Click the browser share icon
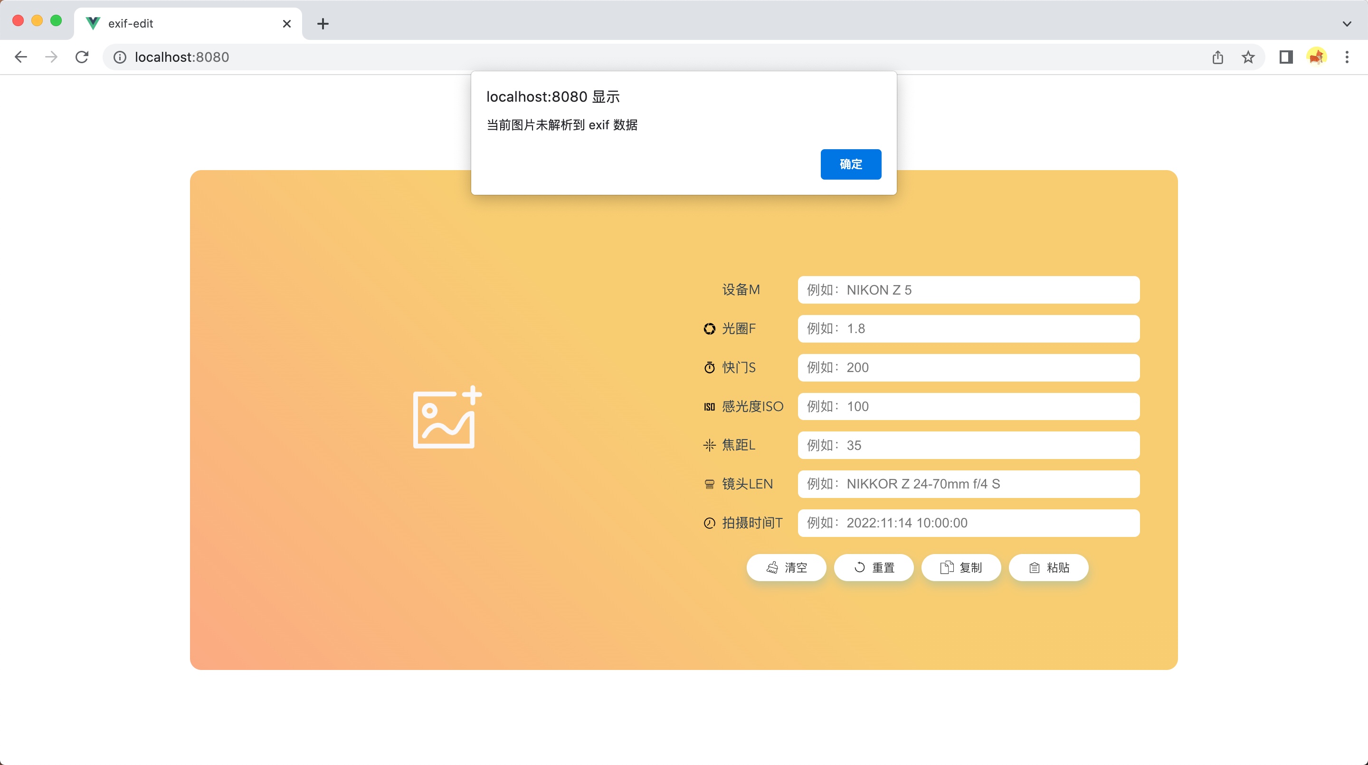The image size is (1368, 765). pos(1218,57)
